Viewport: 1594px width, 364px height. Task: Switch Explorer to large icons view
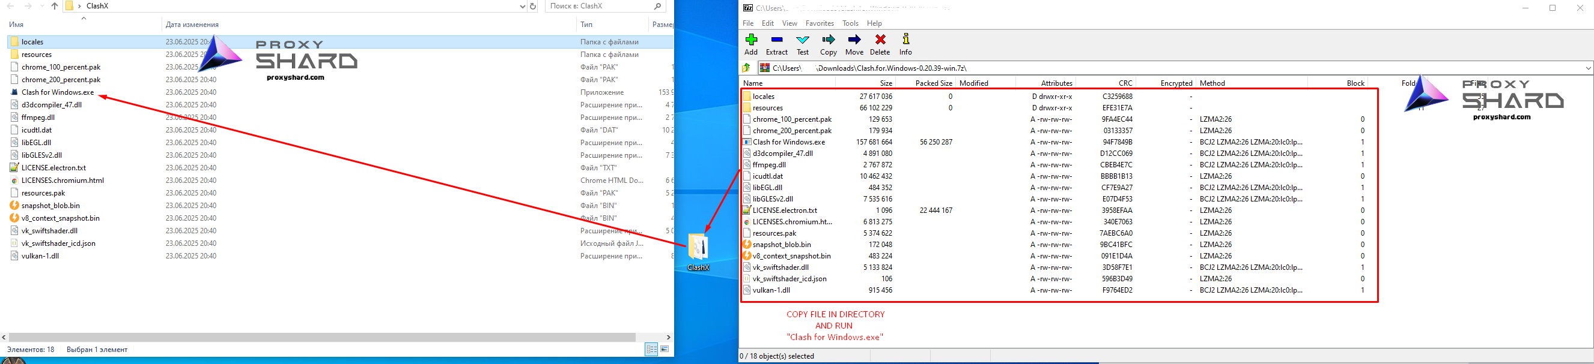click(665, 349)
